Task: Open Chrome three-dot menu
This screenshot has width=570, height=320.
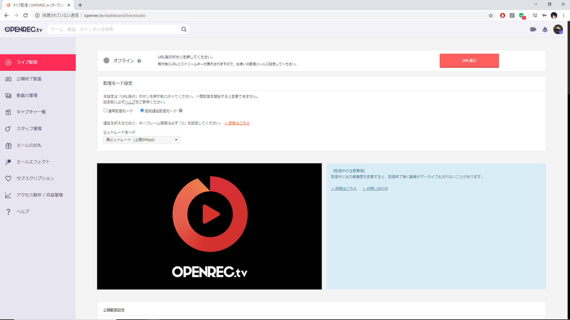Action: point(564,15)
